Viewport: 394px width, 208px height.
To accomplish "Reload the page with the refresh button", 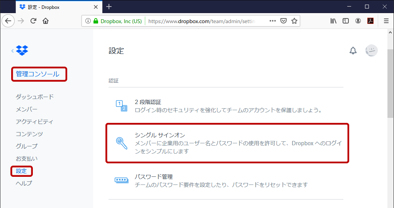I will [33, 21].
